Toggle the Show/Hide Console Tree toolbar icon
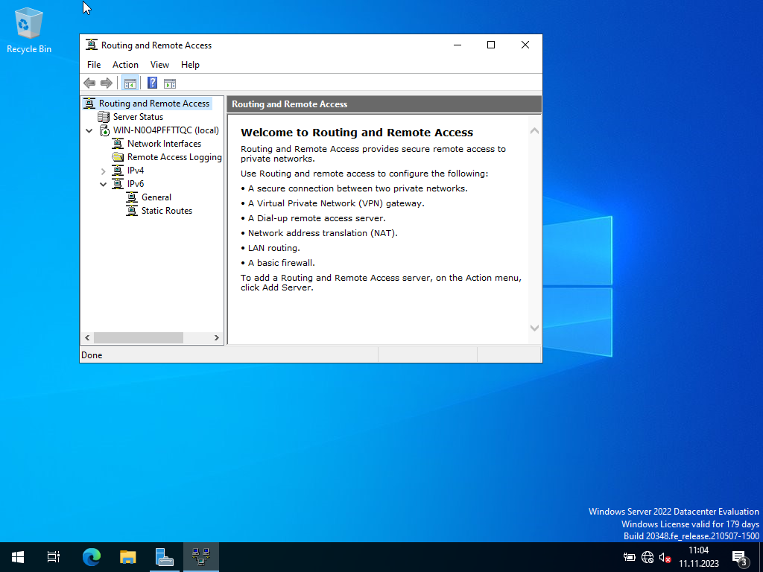Screen dimensions: 763x572 (x=130, y=83)
